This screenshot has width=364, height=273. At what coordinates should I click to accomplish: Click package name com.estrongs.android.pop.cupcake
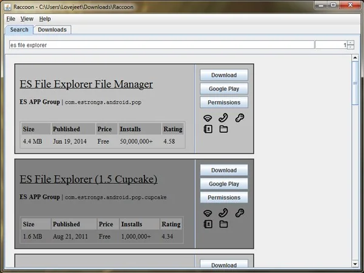116,197
